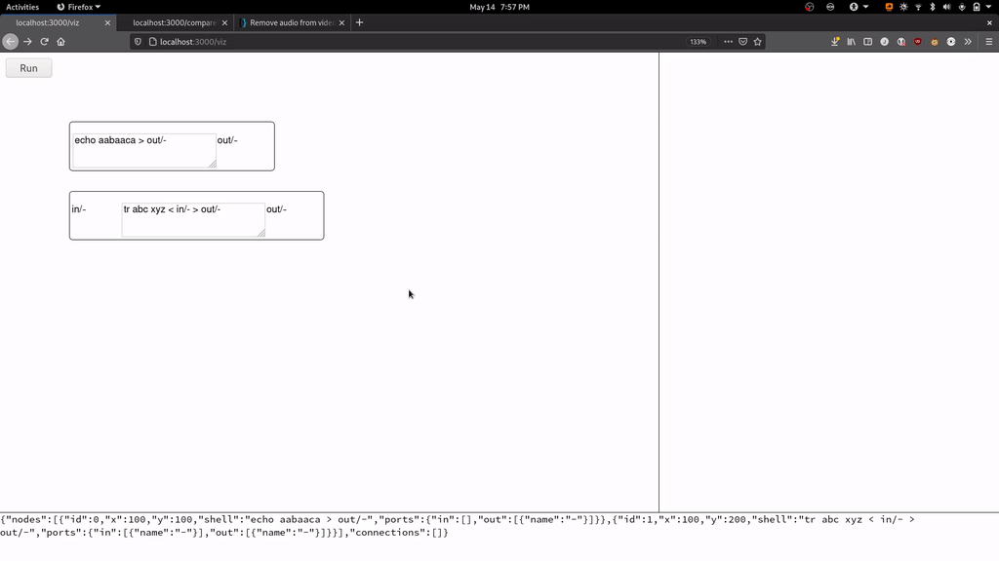Open the Firefox hamburger menu
Screen dimensions: 999x561
pos(988,42)
